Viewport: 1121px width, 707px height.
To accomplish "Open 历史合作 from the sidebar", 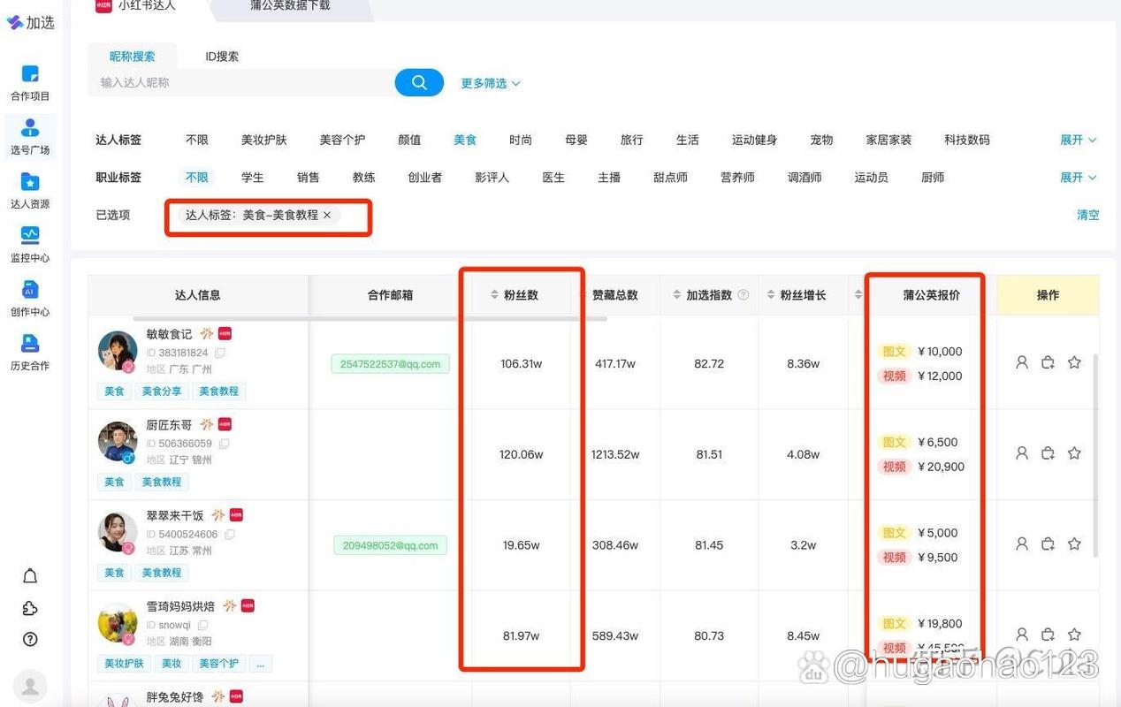I will pos(30,352).
